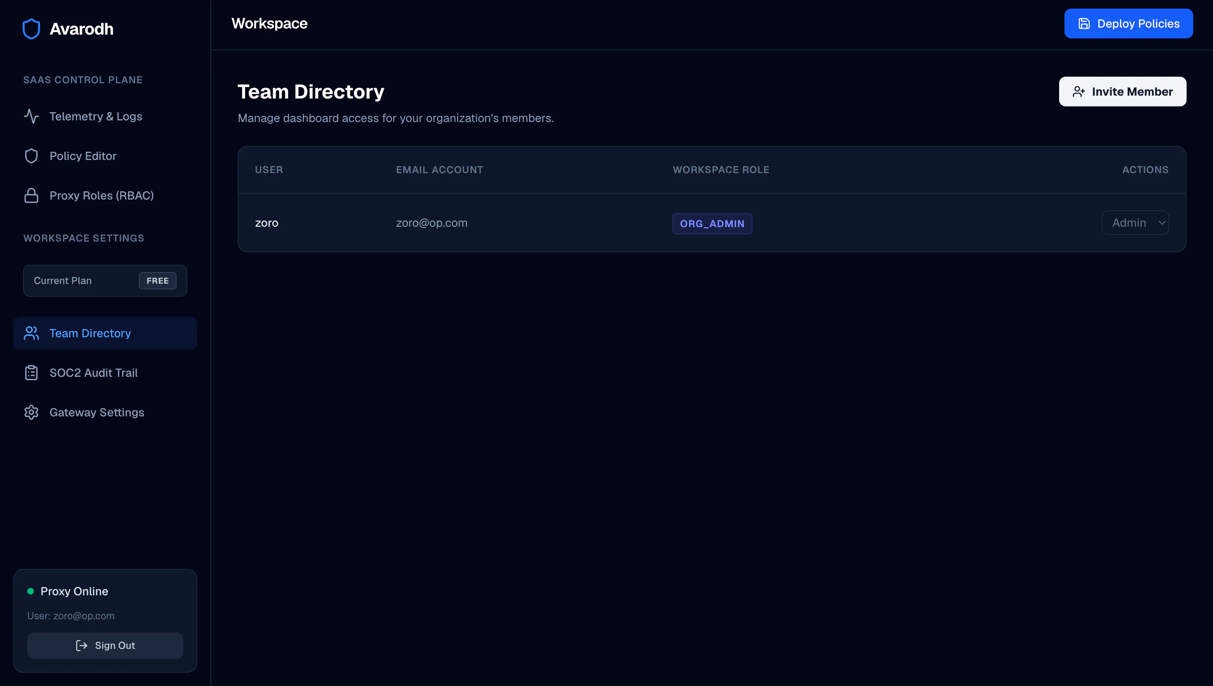Click the Policy Editor shield icon

tap(32, 156)
